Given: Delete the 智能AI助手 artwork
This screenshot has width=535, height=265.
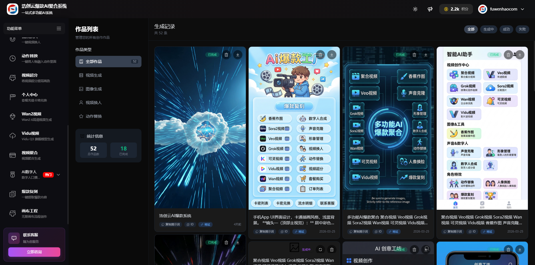Looking at the screenshot, I should pos(508,55).
